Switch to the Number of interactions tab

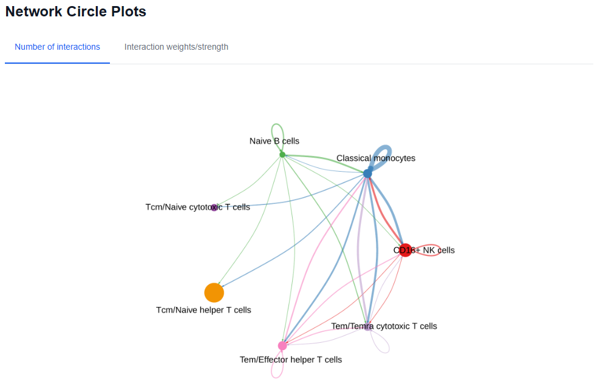[57, 47]
